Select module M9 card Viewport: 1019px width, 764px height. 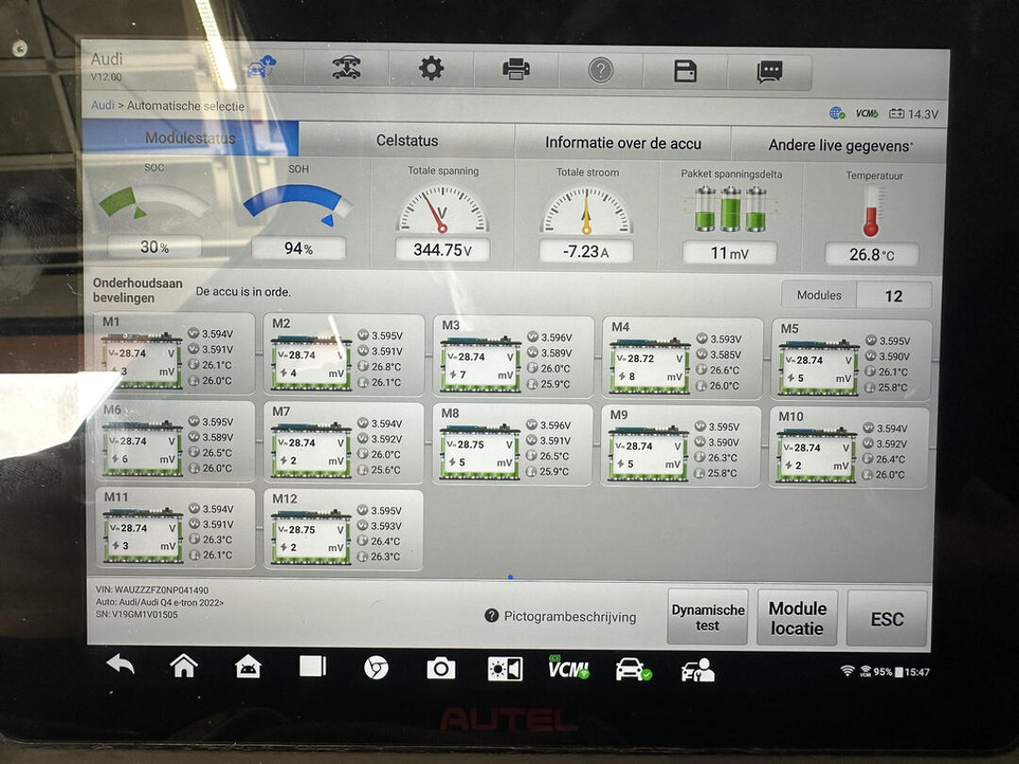coord(680,447)
